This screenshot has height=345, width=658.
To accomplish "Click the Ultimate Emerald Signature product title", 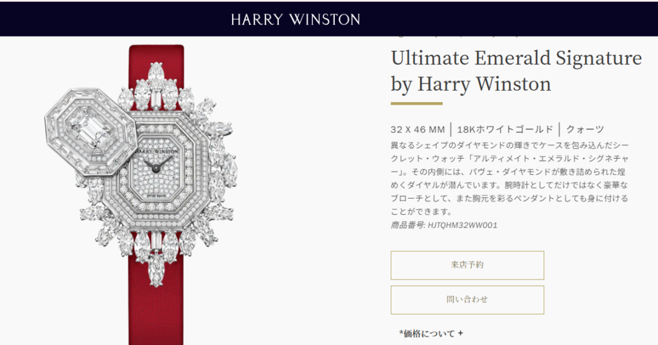I will click(x=516, y=71).
